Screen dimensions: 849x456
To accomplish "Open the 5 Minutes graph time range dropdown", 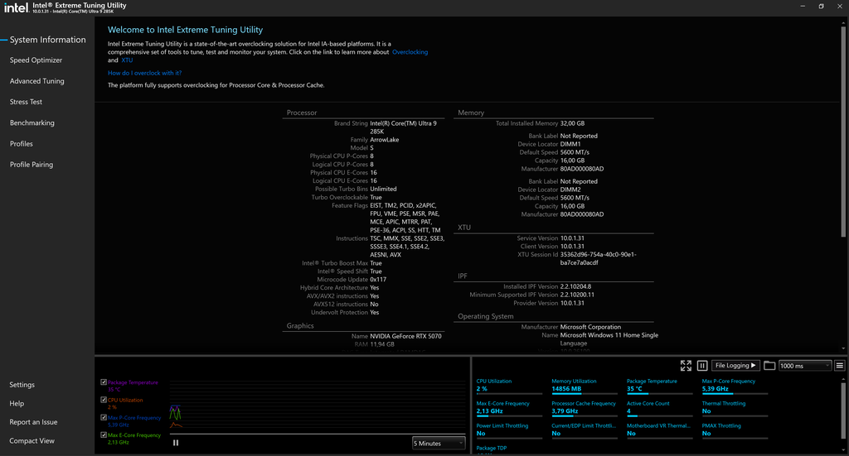I will tap(439, 443).
